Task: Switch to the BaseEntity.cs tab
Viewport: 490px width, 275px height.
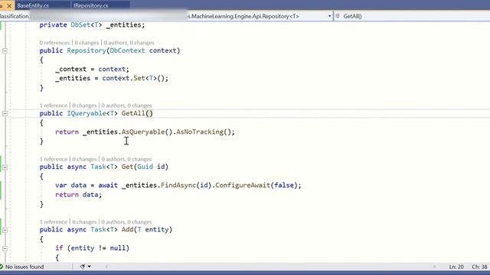Action: (x=33, y=5)
